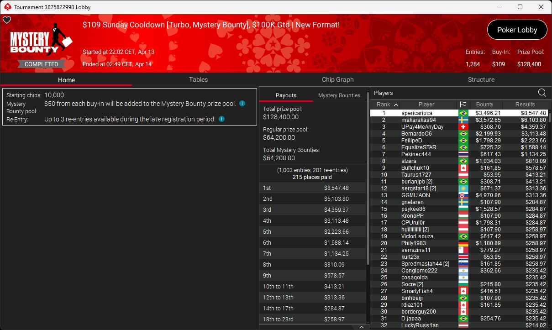Go to the Structure tab
Image resolution: width=552 pixels, height=330 pixels.
(x=481, y=79)
